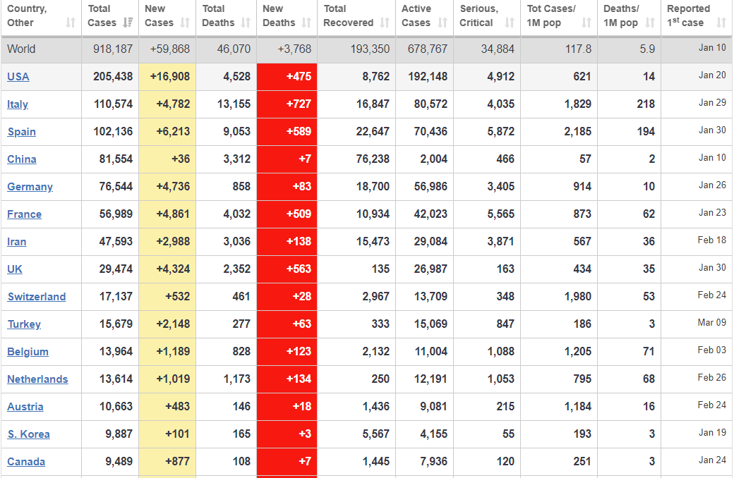
Task: Open the USA country link
Action: 18,77
